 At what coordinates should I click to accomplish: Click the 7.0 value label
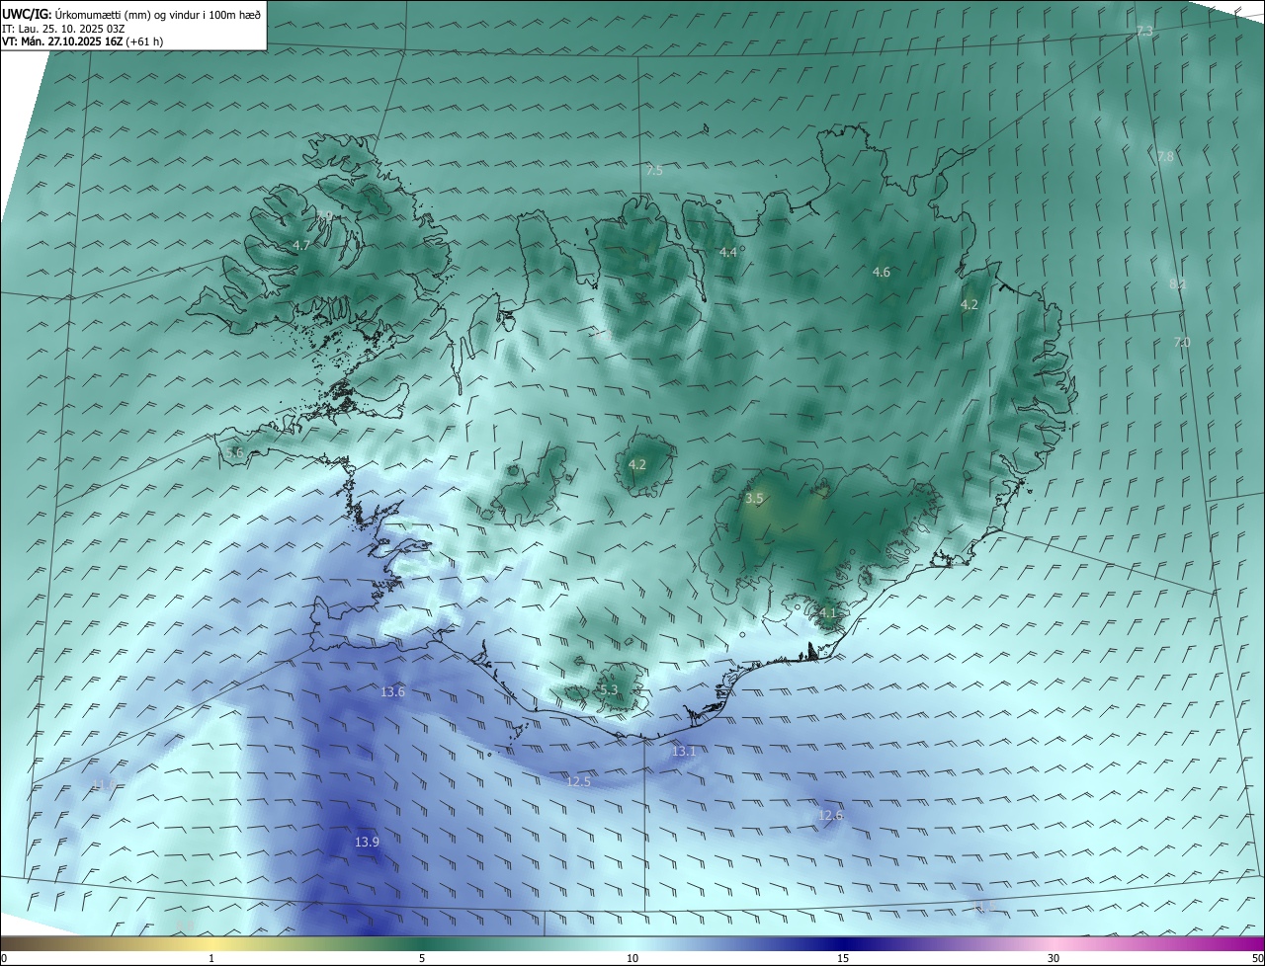(x=1182, y=342)
